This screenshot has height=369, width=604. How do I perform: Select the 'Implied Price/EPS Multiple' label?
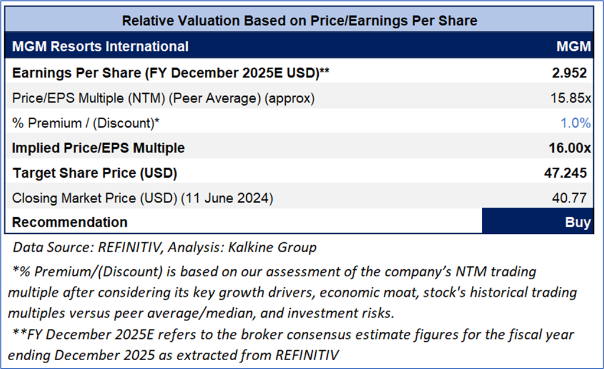pyautogui.click(x=99, y=148)
